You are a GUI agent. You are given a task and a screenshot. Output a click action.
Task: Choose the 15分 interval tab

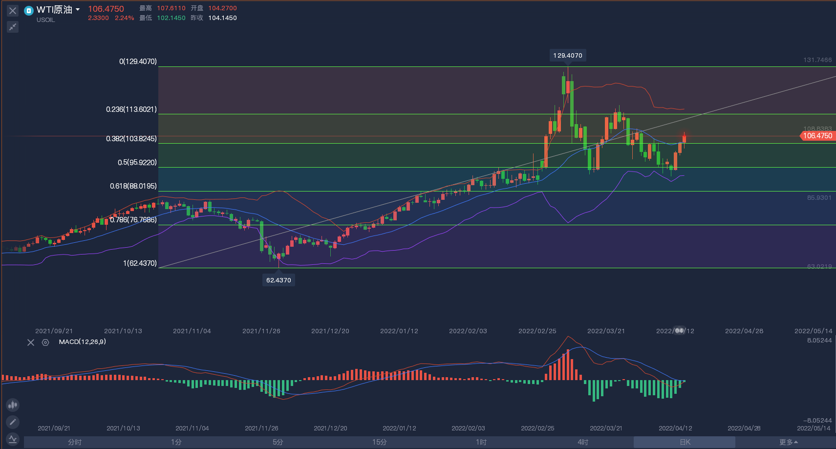(x=380, y=442)
